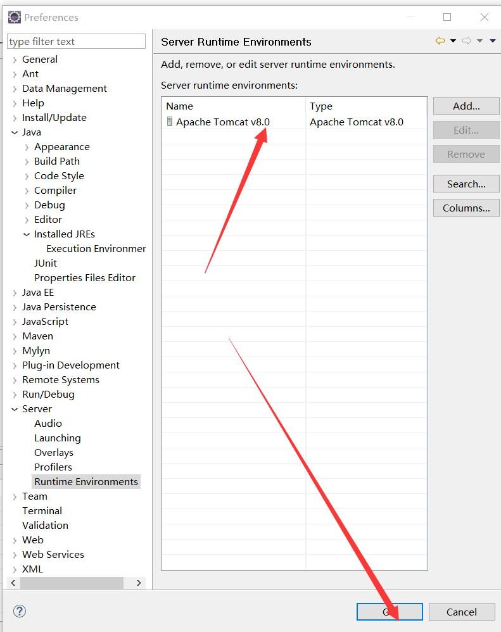The image size is (501, 632).
Task: Expand the Java EE node
Action: [15, 293]
